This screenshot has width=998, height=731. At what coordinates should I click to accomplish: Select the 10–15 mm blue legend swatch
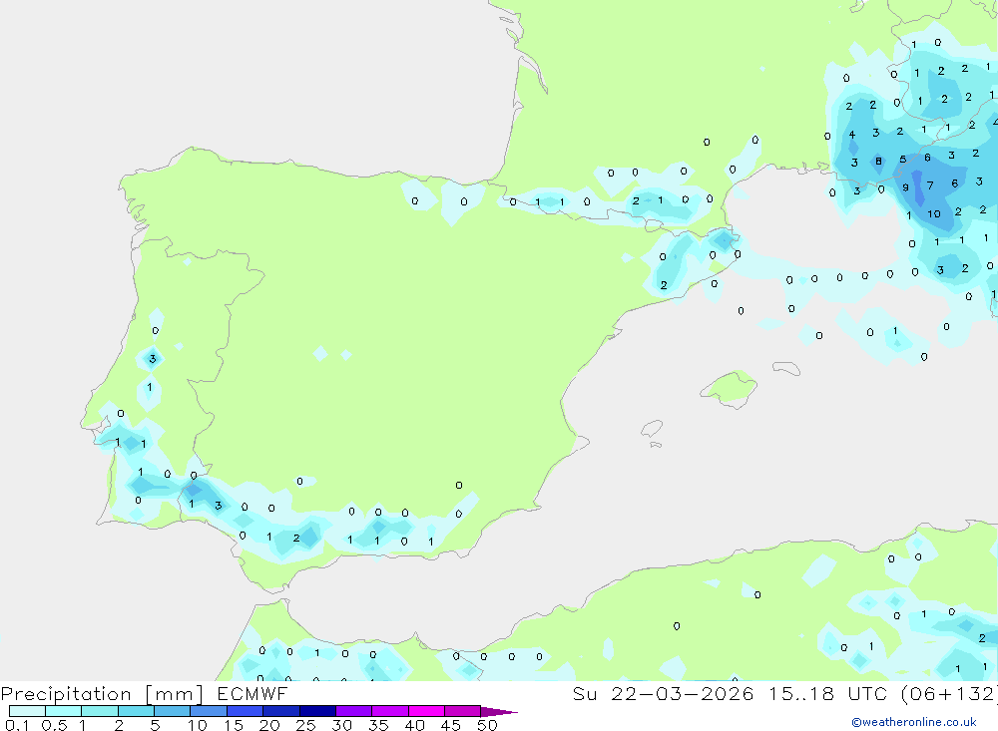209,711
